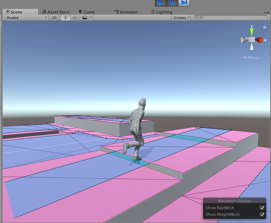Open the Lighting tab
Viewport: 271px width, 223px height.
[162, 12]
